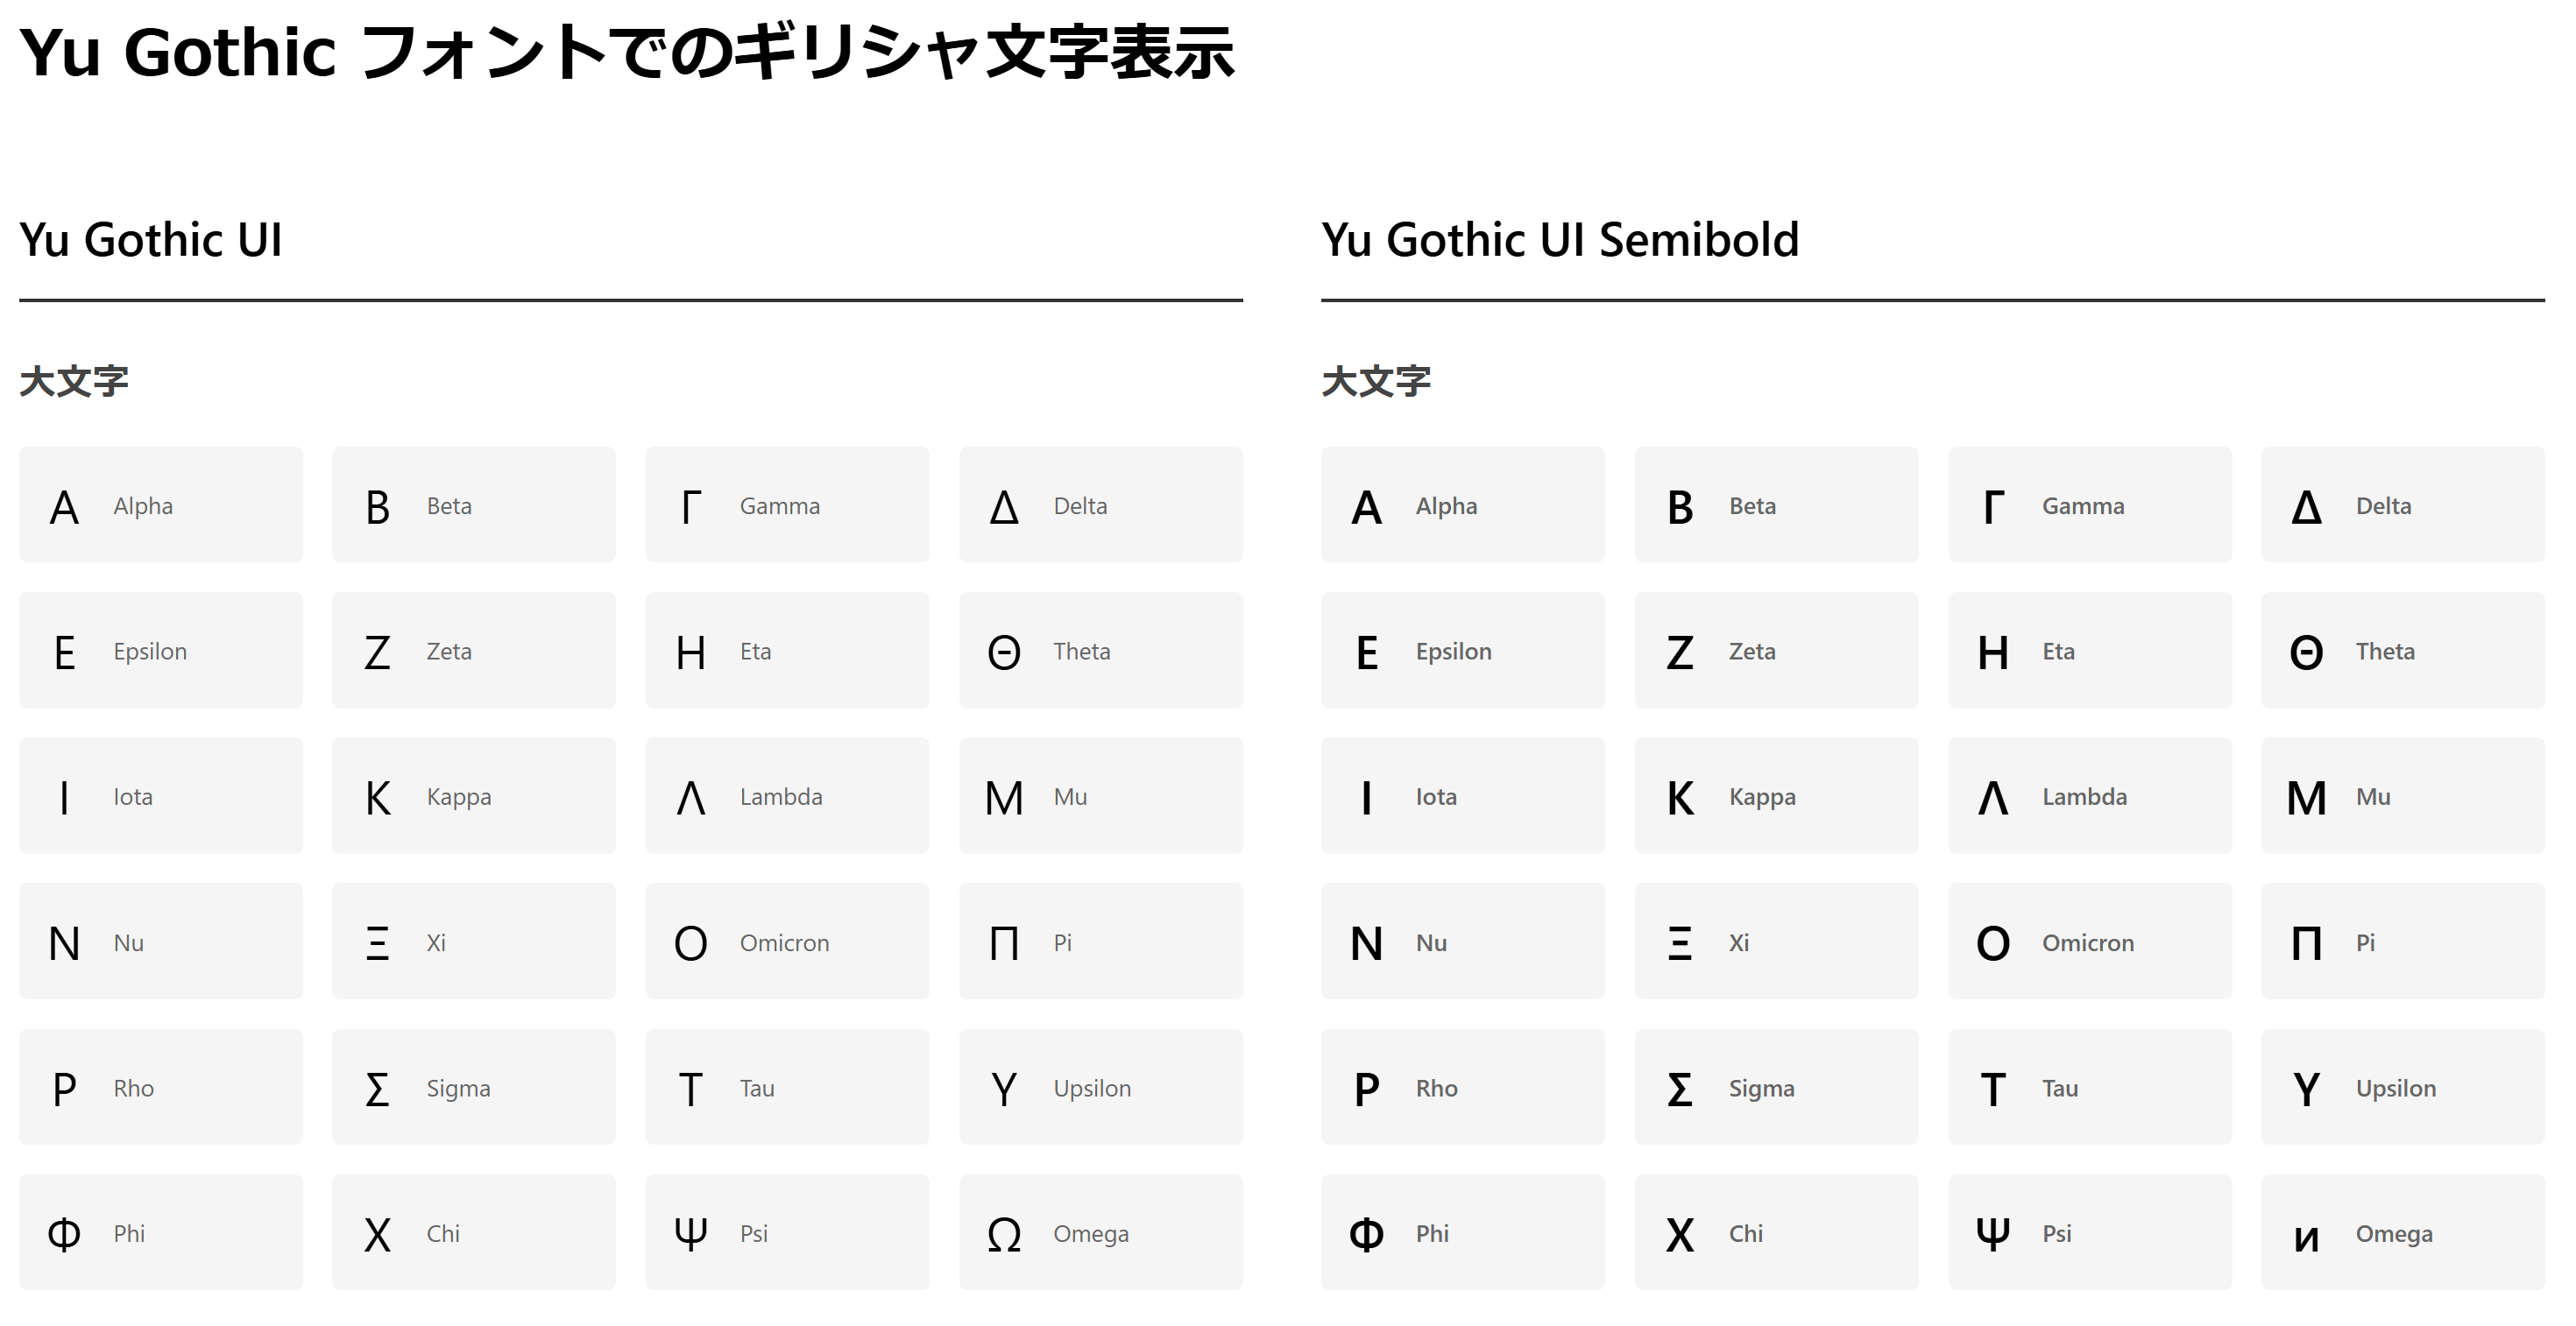The image size is (2576, 1326).
Task: Select the Kappa card in Semibold section
Action: coord(1776,795)
